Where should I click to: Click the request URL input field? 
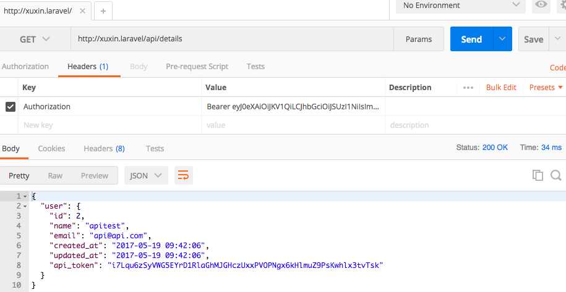[x=232, y=39]
